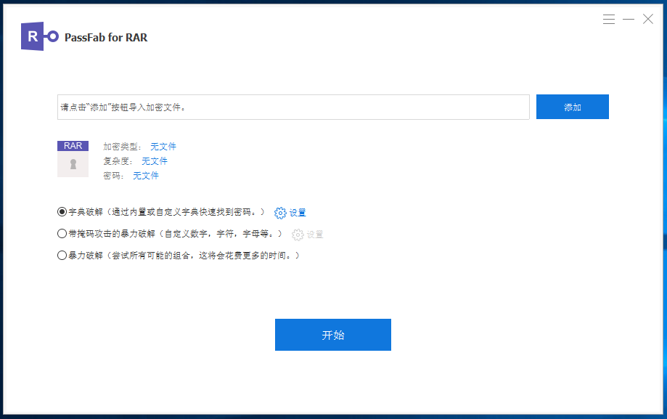Viewport: 667px width, 419px height.
Task: Select the 字典破解 radio option
Action: click(62, 212)
